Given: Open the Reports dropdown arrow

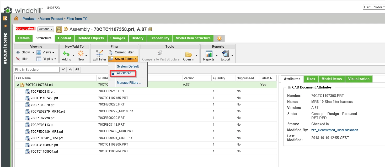Looking at the screenshot, I should 217,56.
